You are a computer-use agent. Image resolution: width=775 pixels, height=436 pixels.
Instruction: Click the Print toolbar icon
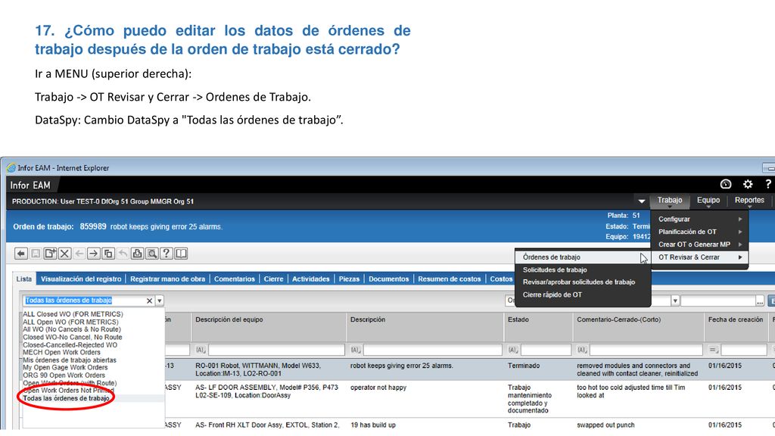(137, 254)
